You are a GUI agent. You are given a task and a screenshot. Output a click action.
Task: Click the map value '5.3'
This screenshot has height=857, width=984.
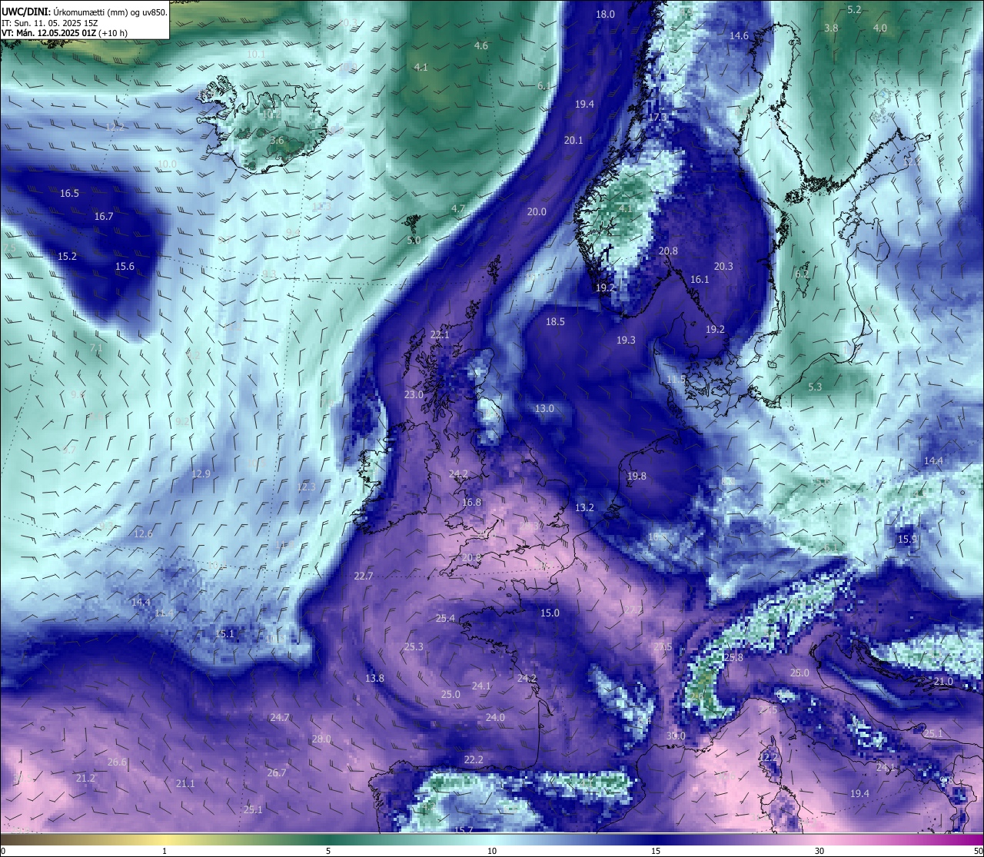pyautogui.click(x=815, y=387)
